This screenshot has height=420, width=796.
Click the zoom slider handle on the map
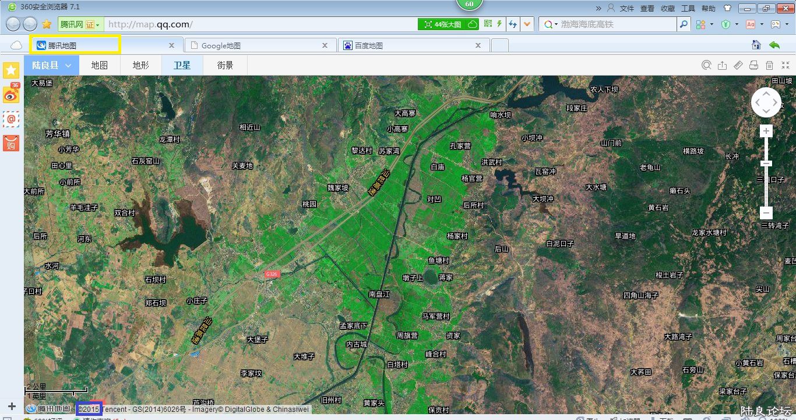click(766, 163)
